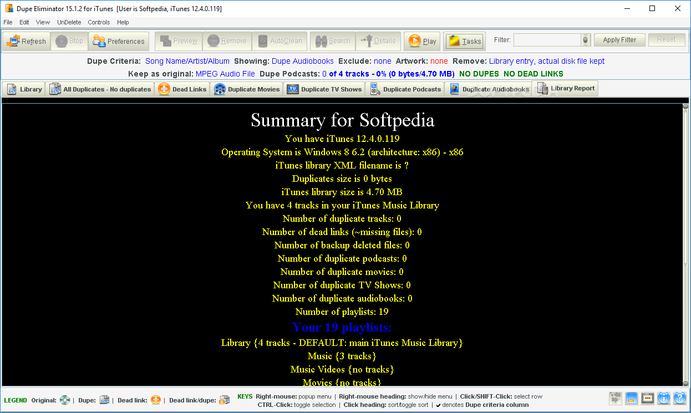Click the Song Name/Artist/Album criteria link
Viewport: 691px width, 413px height.
[x=187, y=61]
